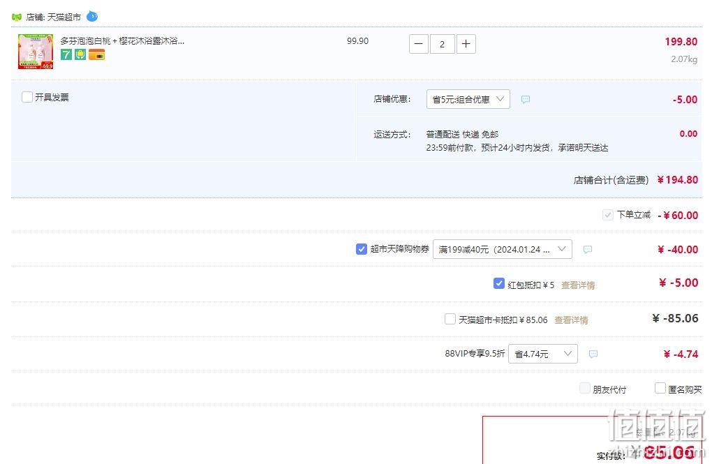Tick the 朋友代付 checkbox
712x464 pixels.
click(x=585, y=389)
